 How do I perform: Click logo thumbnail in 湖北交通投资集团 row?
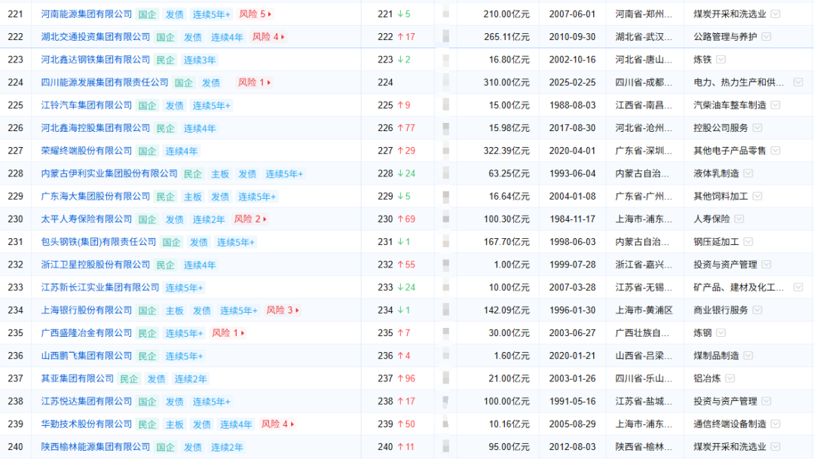[446, 36]
